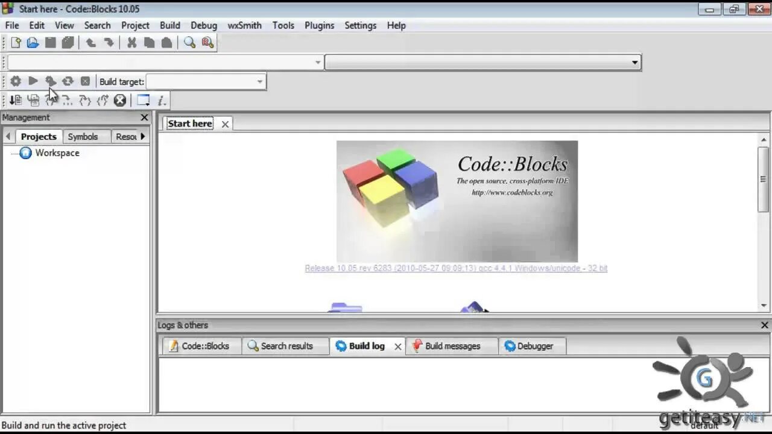
Task: Open the Edit menu
Action: click(37, 25)
